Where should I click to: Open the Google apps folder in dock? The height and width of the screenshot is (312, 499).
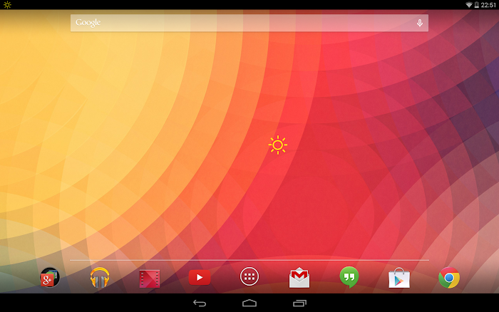50,277
